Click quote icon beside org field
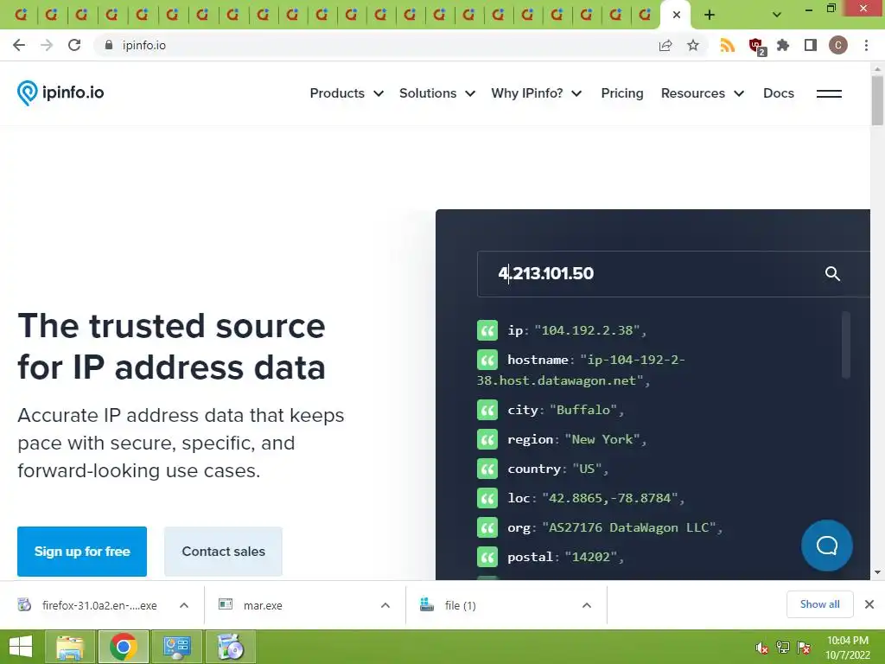885x664 pixels. coord(487,527)
